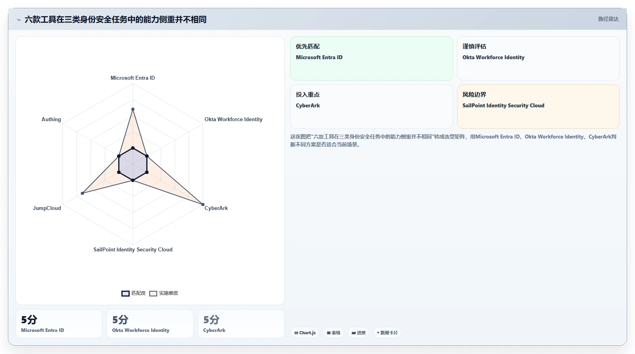
Task: Click the Microsoft Entra ID radar axis label
Action: click(x=133, y=78)
